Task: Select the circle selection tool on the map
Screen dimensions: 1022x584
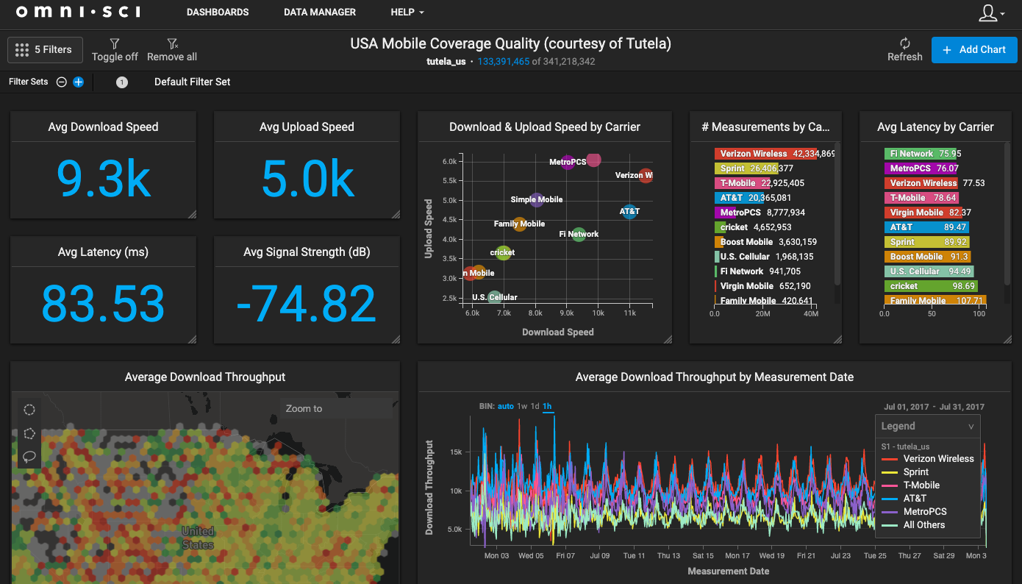Action: (x=29, y=410)
